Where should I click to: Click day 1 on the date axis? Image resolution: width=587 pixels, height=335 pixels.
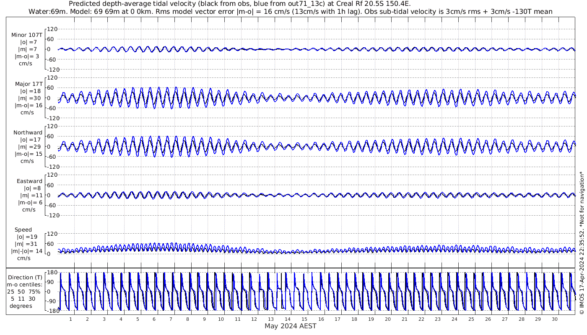71,319
